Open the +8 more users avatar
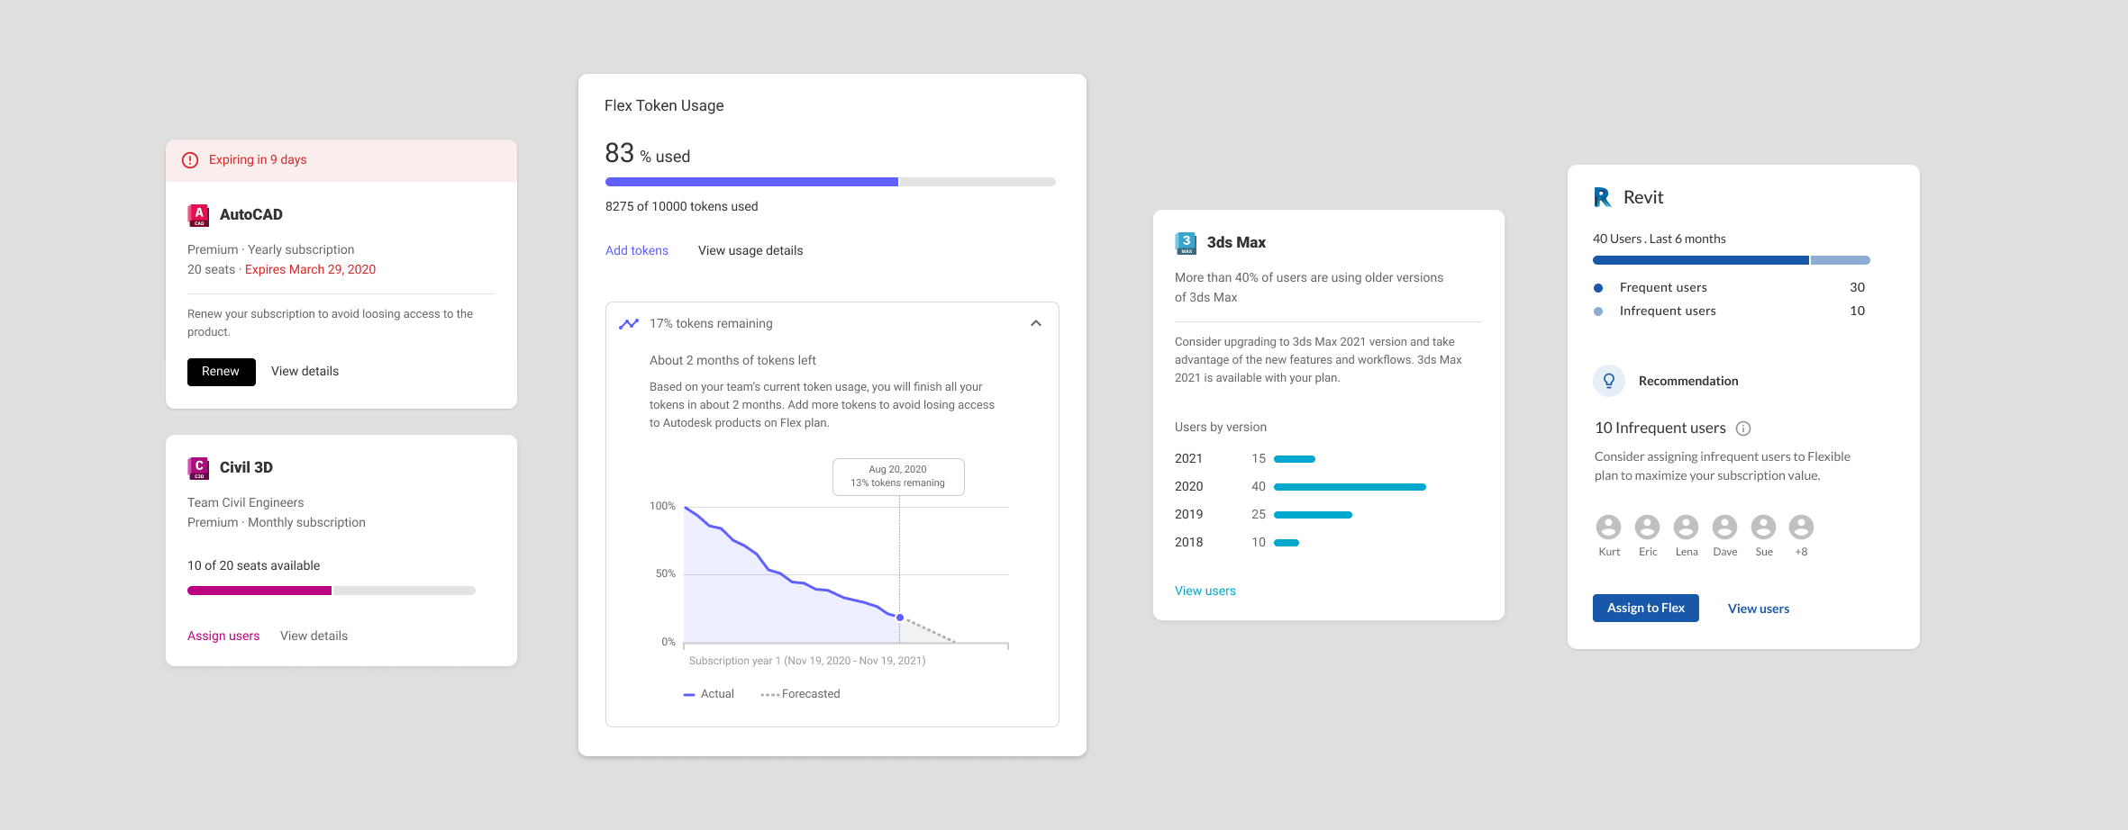Viewport: 2128px width, 830px height. [x=1801, y=527]
